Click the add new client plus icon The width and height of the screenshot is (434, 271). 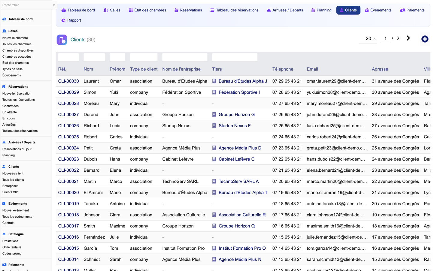coord(425,39)
